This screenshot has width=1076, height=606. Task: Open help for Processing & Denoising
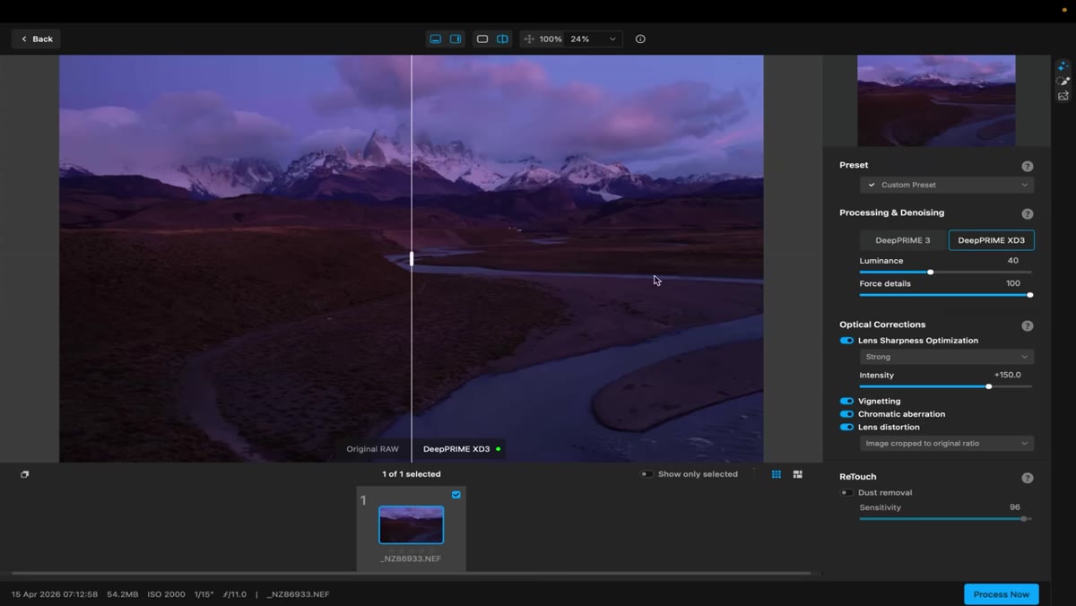1028,213
